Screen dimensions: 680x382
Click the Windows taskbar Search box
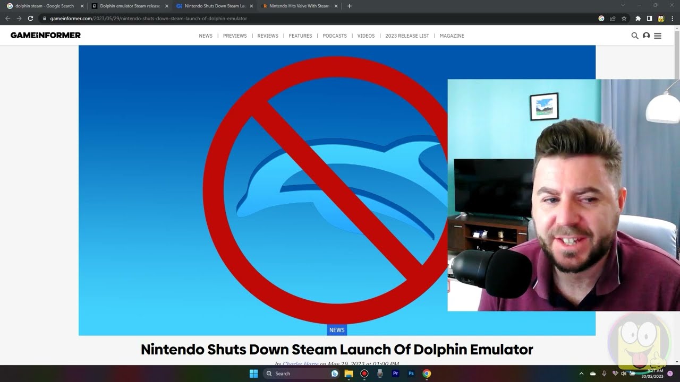tap(301, 374)
